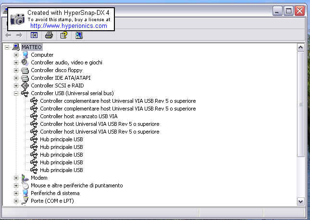Select the second Hub principale USB

point(62,147)
